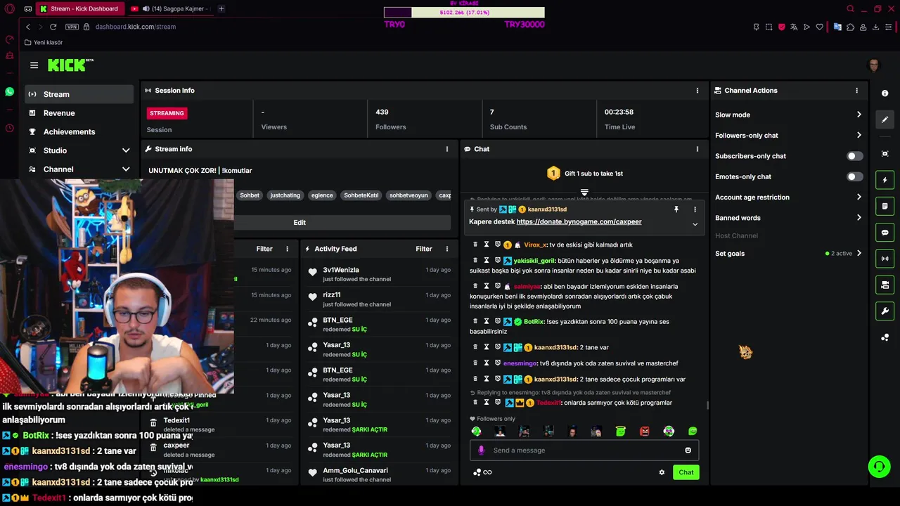Open the donate.bynogame.com link

tap(579, 222)
